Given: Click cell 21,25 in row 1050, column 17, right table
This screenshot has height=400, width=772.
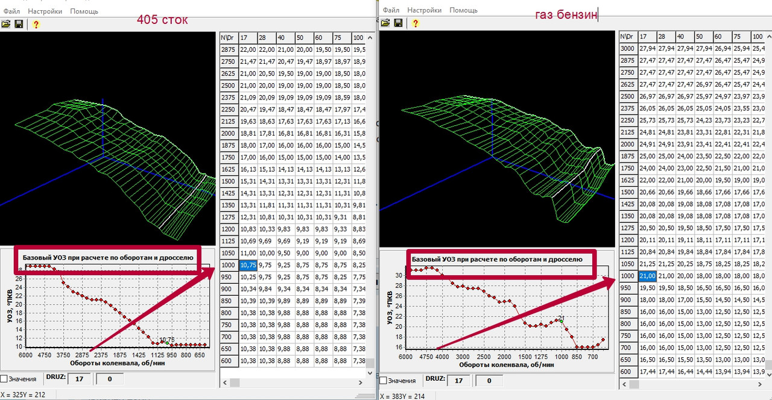Looking at the screenshot, I should [647, 263].
